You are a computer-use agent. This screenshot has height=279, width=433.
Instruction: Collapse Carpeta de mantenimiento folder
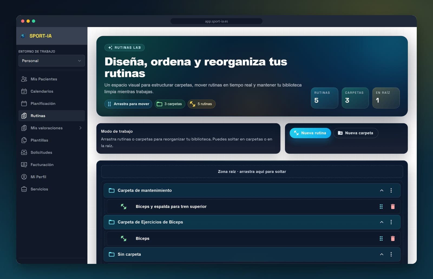coord(382,190)
